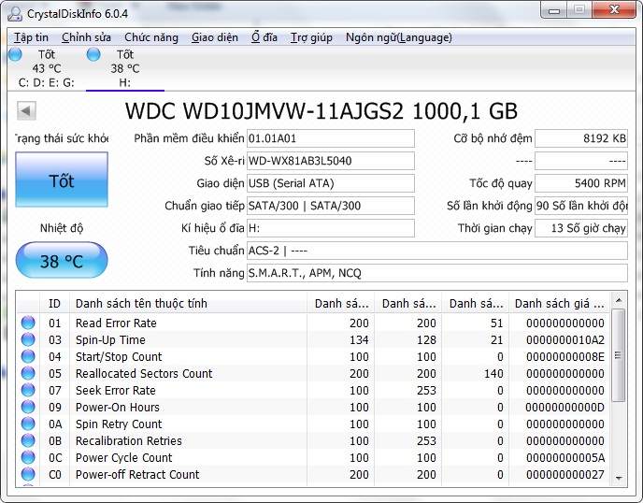Select the Reallocated Sectors Count row text
643x503 pixels.
tap(144, 374)
